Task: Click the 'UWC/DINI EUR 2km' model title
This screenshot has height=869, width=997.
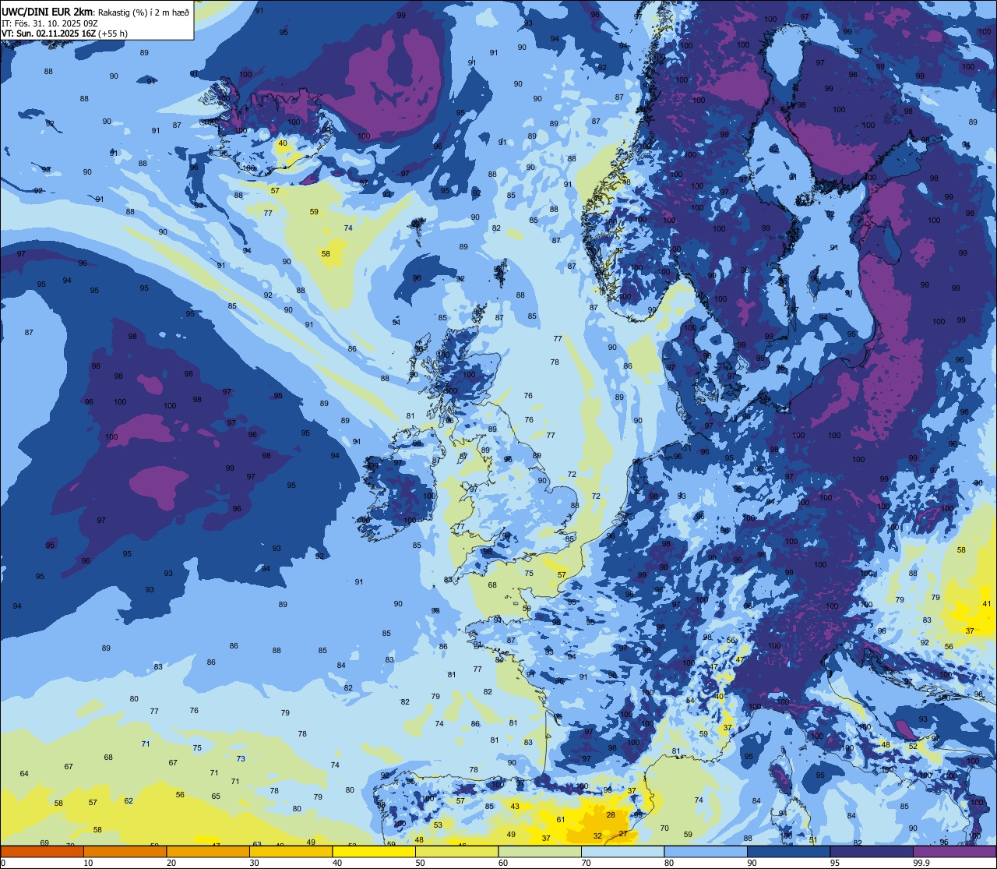Action: [x=47, y=12]
